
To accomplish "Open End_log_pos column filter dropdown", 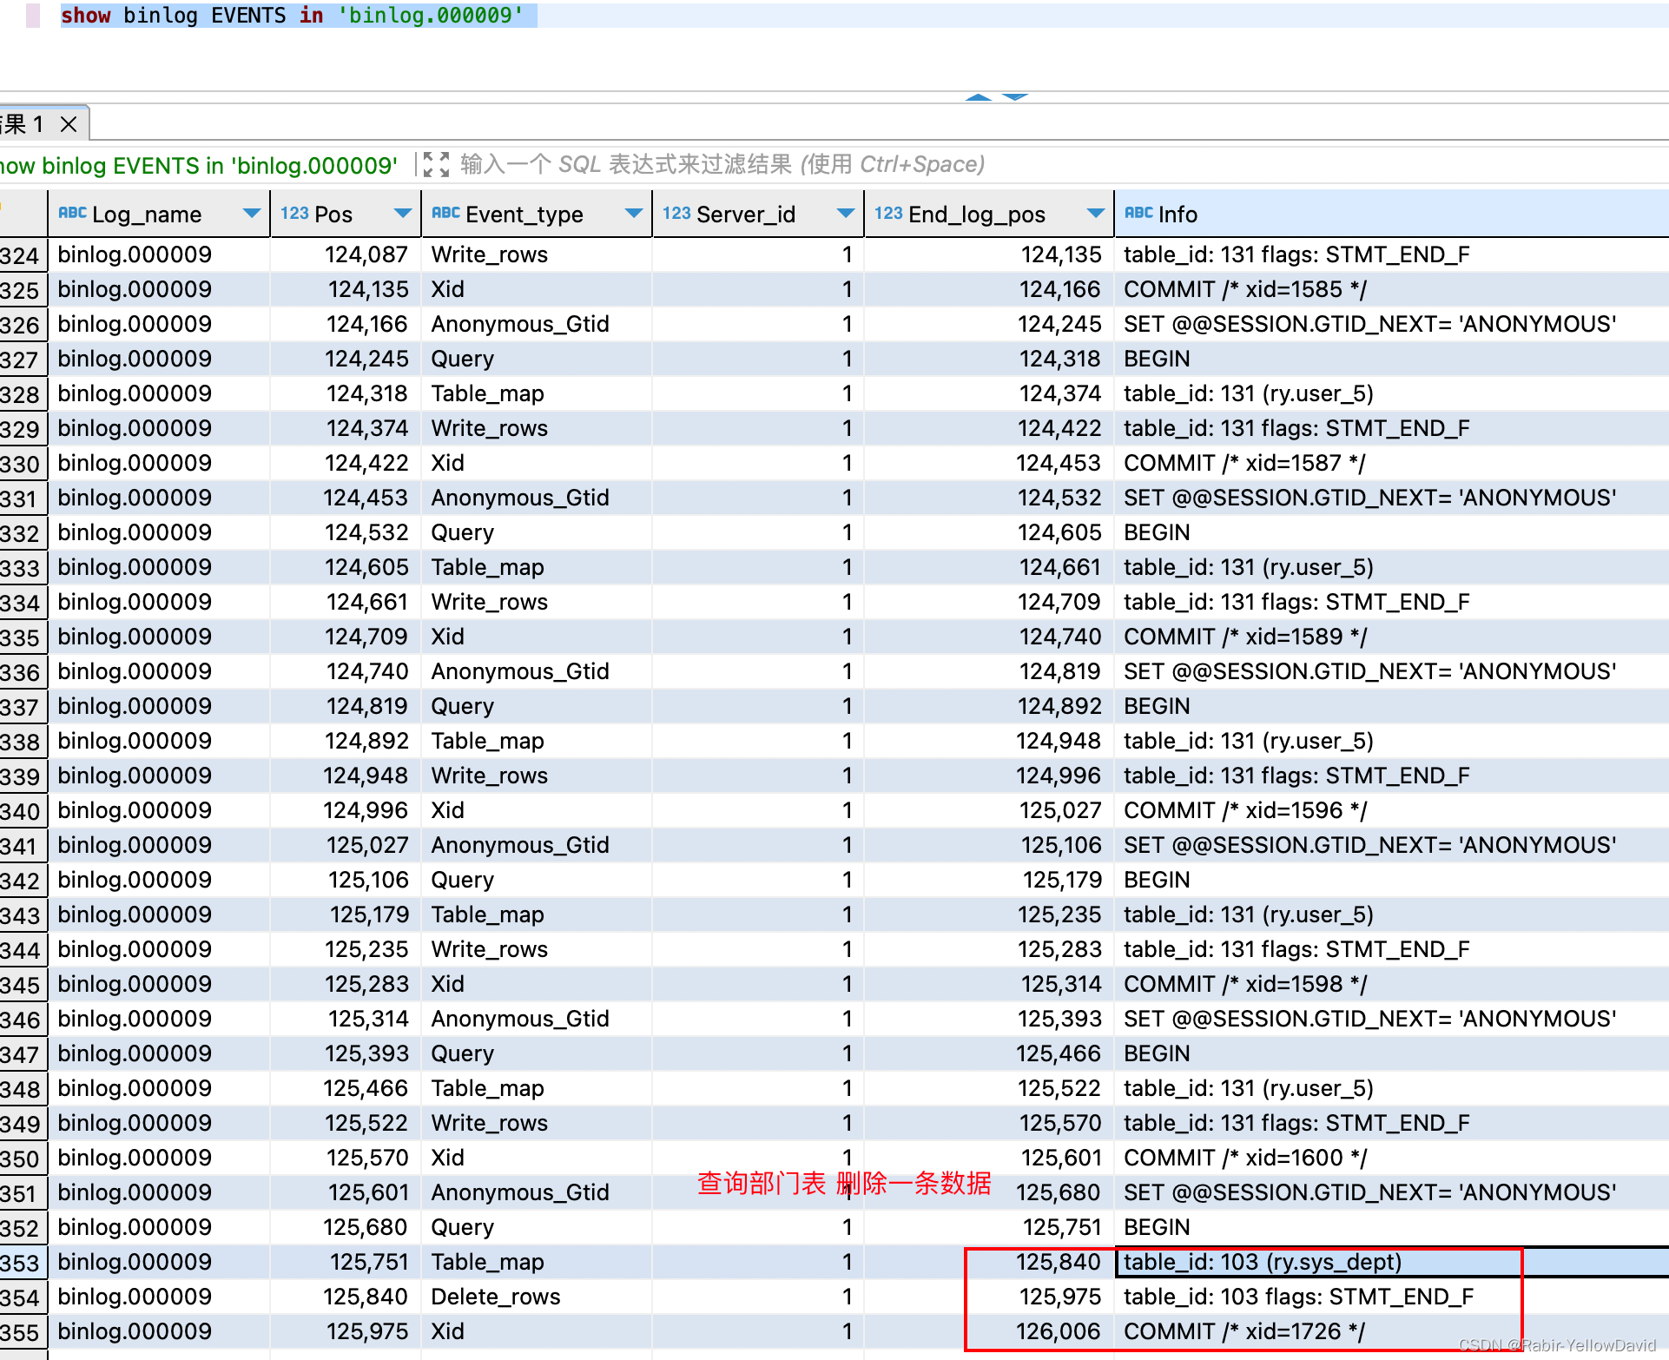I will pyautogui.click(x=1096, y=214).
